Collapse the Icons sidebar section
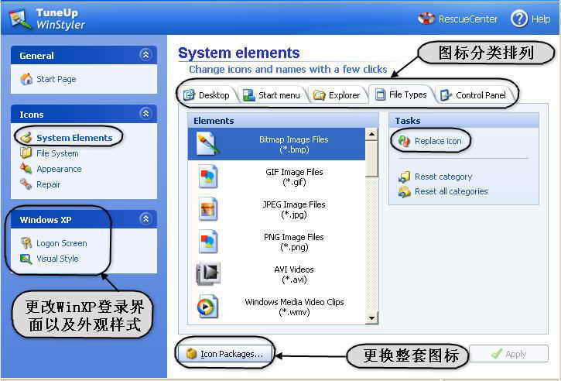 coord(145,114)
